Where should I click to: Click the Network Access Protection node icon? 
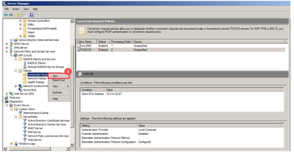tap(21, 86)
